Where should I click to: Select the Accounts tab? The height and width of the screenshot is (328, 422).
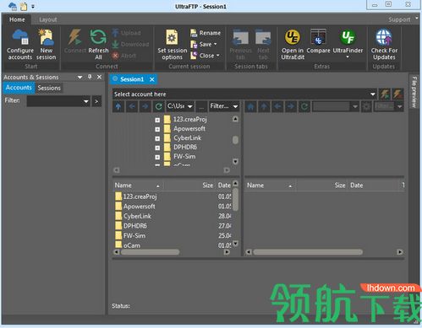(x=19, y=88)
